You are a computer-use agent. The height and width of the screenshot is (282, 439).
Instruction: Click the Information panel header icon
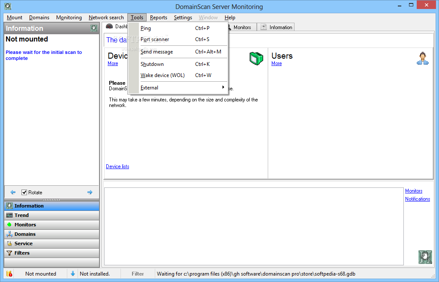pos(94,28)
